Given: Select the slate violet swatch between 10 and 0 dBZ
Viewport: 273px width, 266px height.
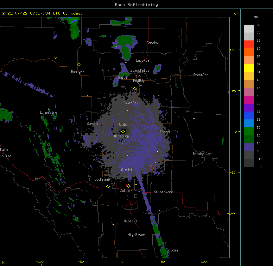Looking at the screenshot, I should (249, 147).
